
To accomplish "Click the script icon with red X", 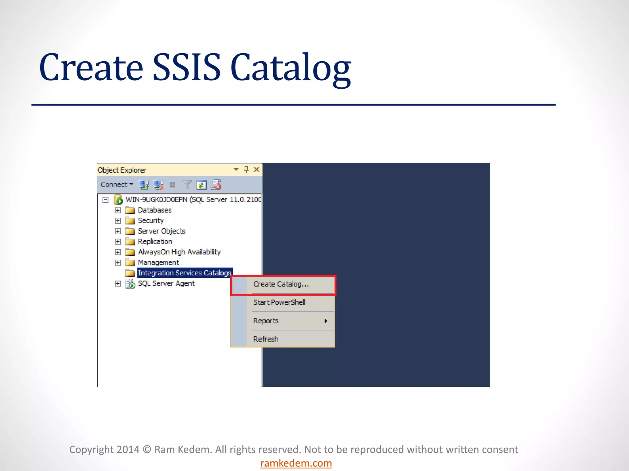I will pyautogui.click(x=216, y=185).
